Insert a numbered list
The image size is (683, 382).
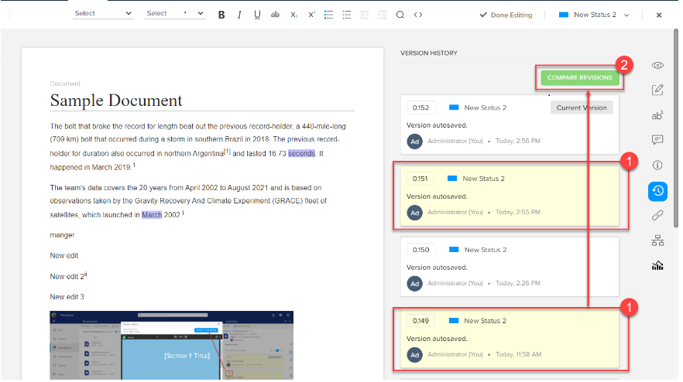click(347, 15)
